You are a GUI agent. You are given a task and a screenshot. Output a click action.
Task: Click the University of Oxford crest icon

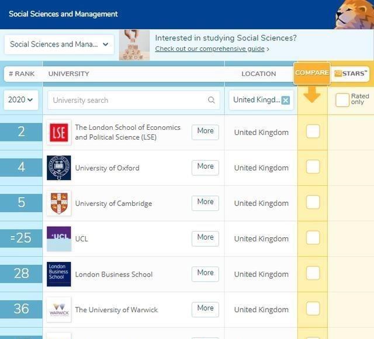pyautogui.click(x=59, y=168)
